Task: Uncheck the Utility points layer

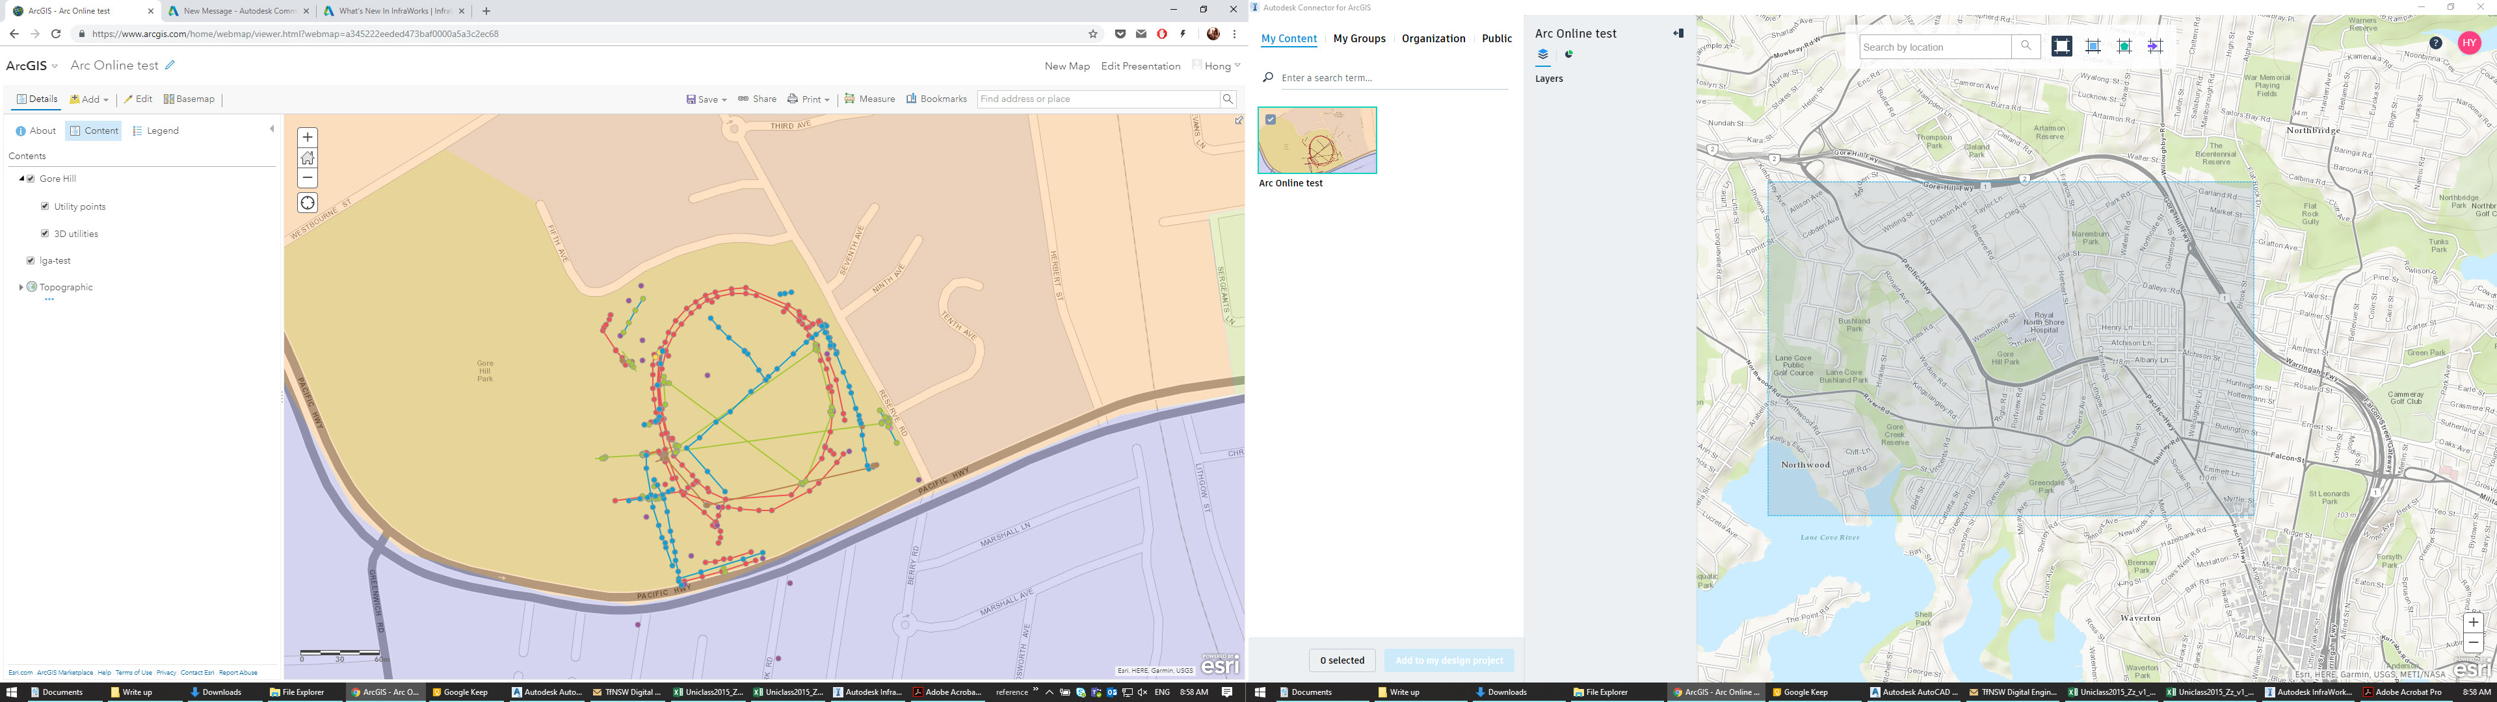Action: click(x=45, y=205)
